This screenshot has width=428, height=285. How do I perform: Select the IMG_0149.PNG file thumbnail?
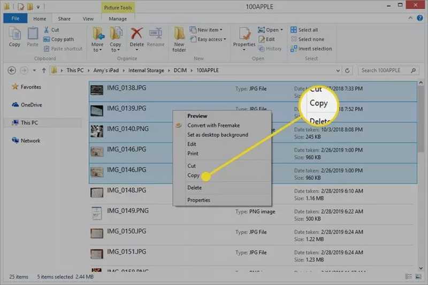pos(97,213)
